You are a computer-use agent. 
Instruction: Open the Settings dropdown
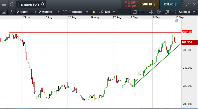[184, 12]
